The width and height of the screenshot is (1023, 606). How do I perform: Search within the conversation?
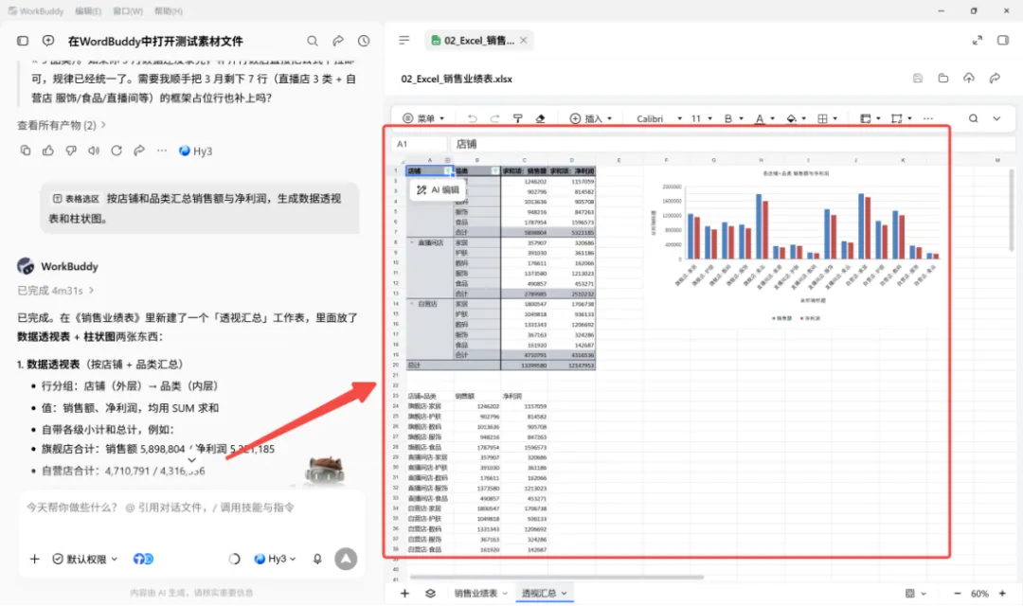(x=313, y=41)
